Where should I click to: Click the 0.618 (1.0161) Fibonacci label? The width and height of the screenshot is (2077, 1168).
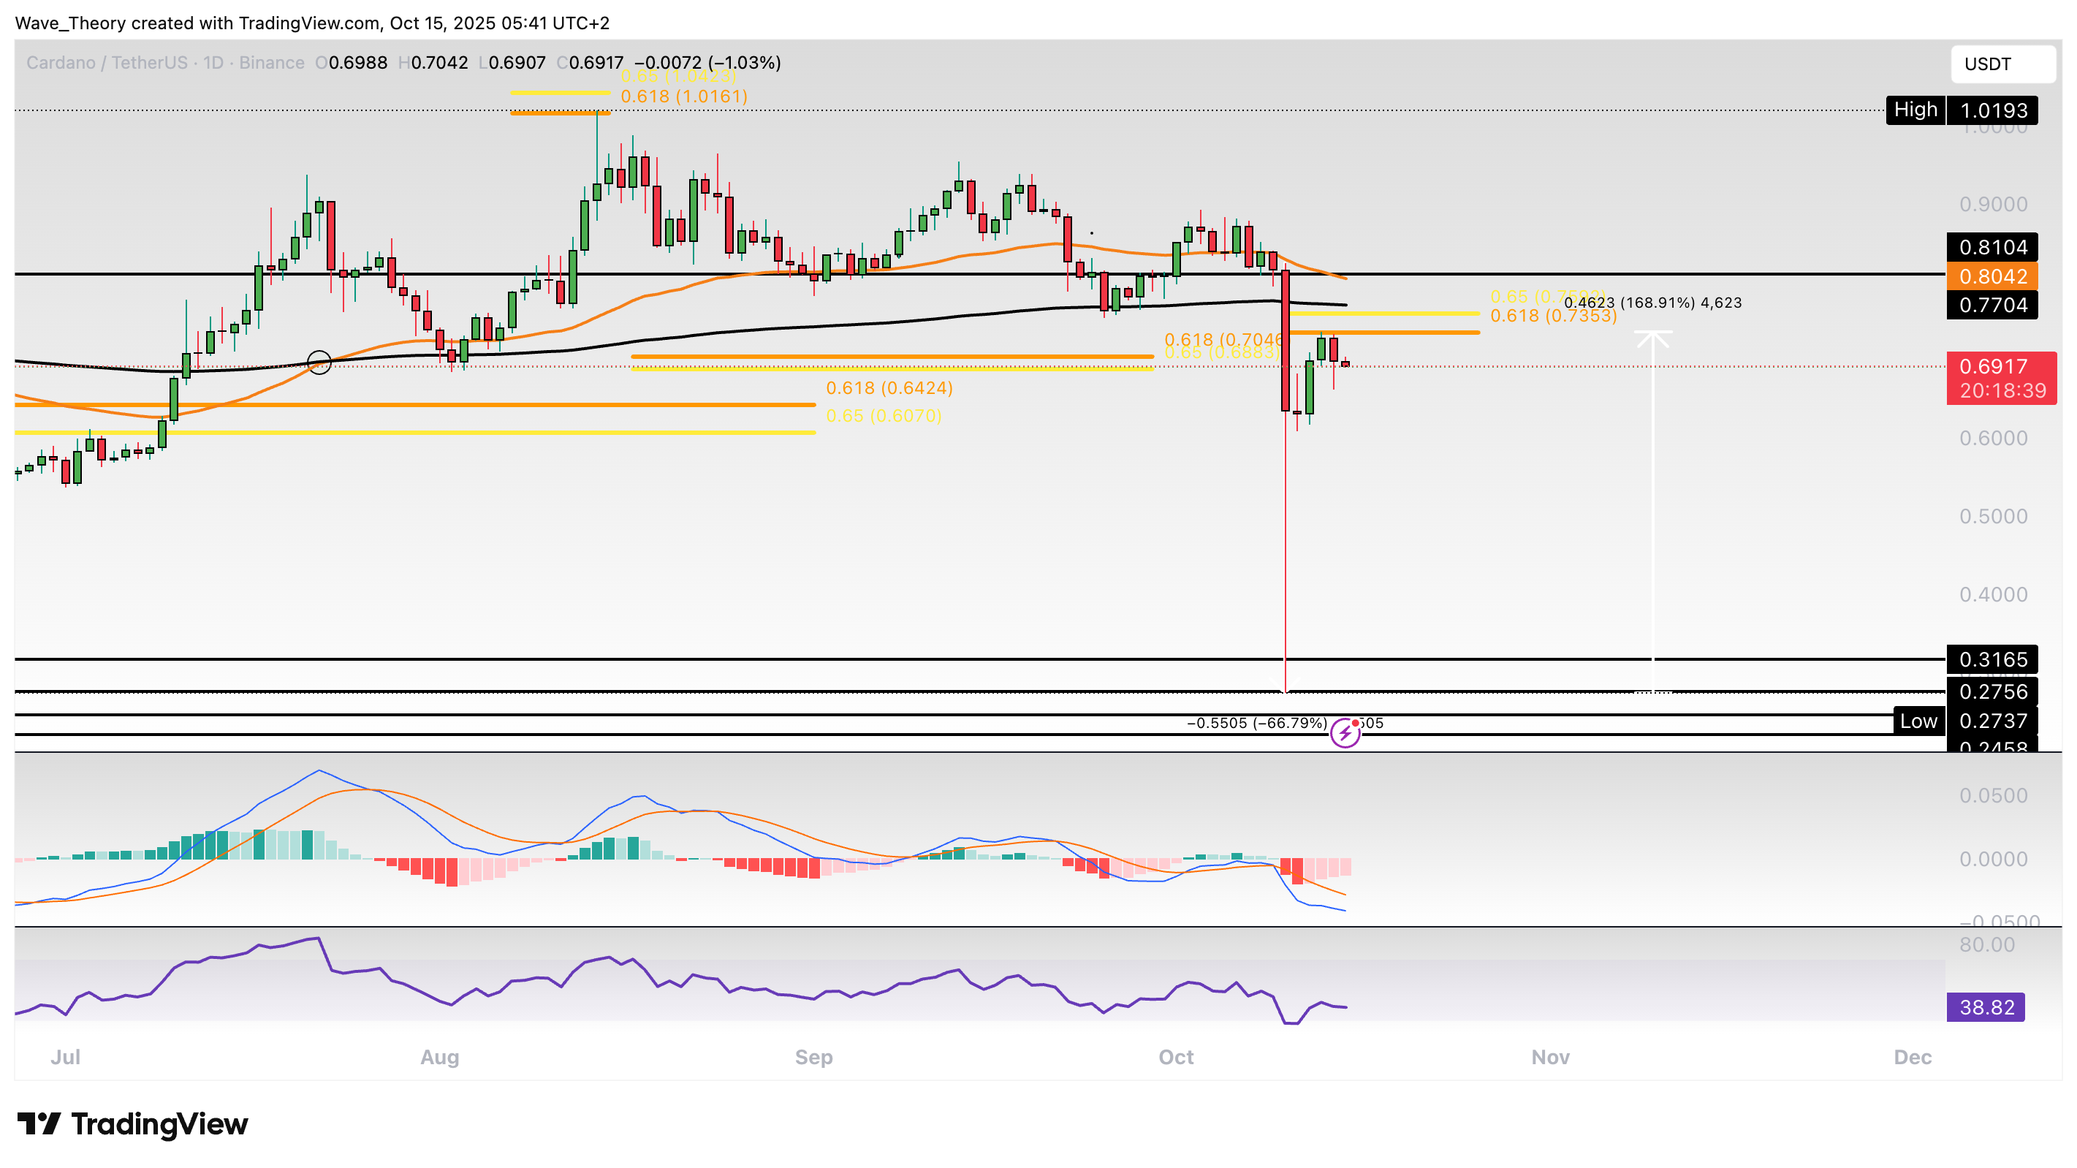coord(684,96)
